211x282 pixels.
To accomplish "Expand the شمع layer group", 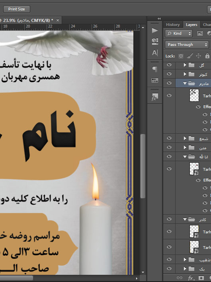I will pyautogui.click(x=185, y=138).
